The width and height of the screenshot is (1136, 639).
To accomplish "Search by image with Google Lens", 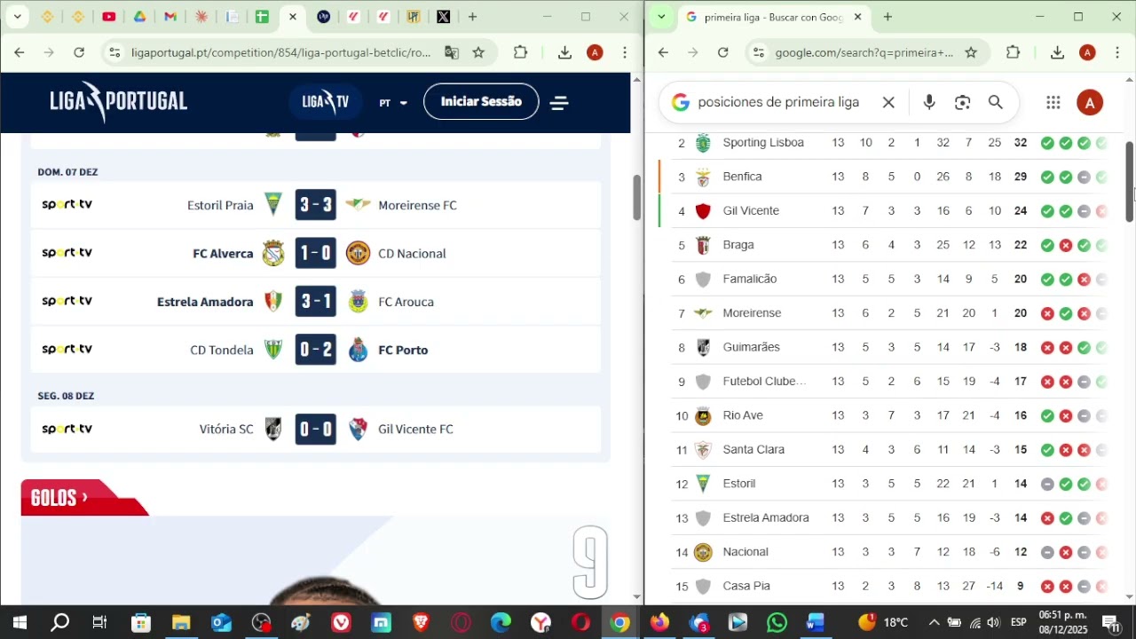I will pos(962,103).
